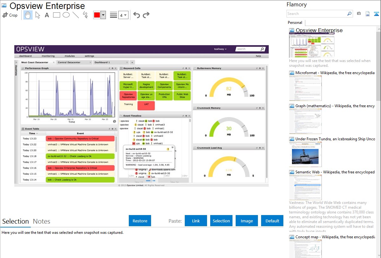Paste as Image button
Image resolution: width=381 pixels, height=258 pixels.
point(246,221)
